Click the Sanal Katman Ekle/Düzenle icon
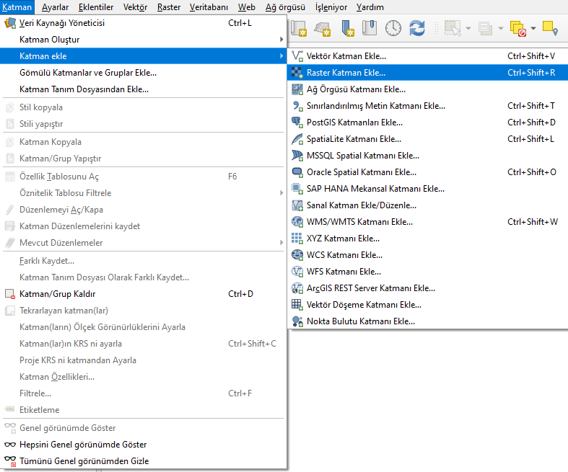 297,205
